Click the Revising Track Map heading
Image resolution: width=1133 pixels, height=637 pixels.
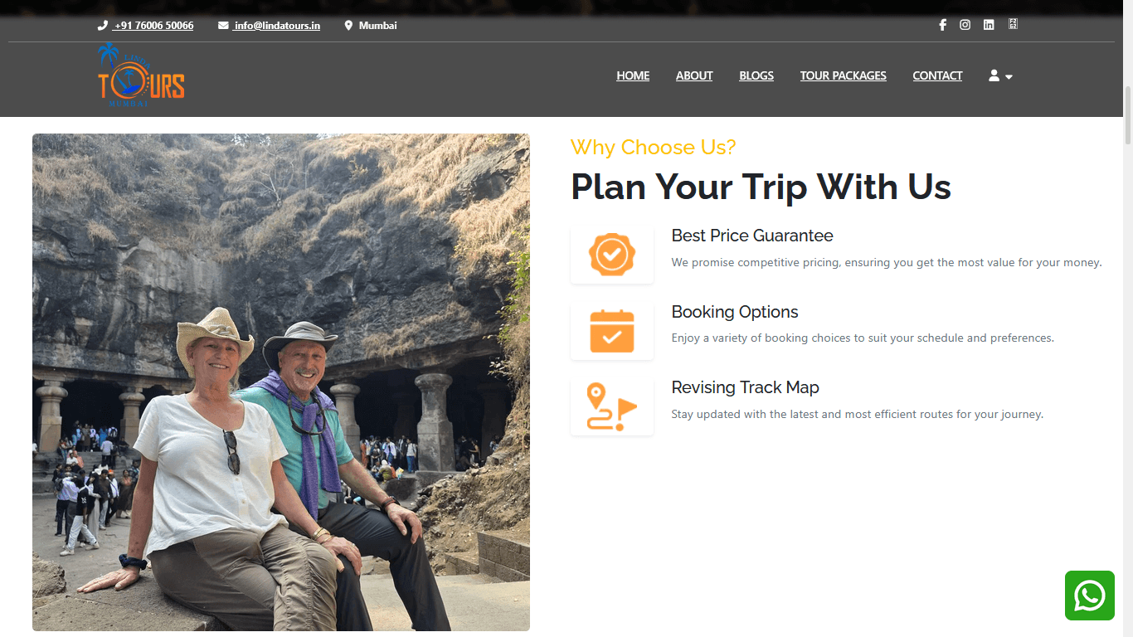pos(745,387)
